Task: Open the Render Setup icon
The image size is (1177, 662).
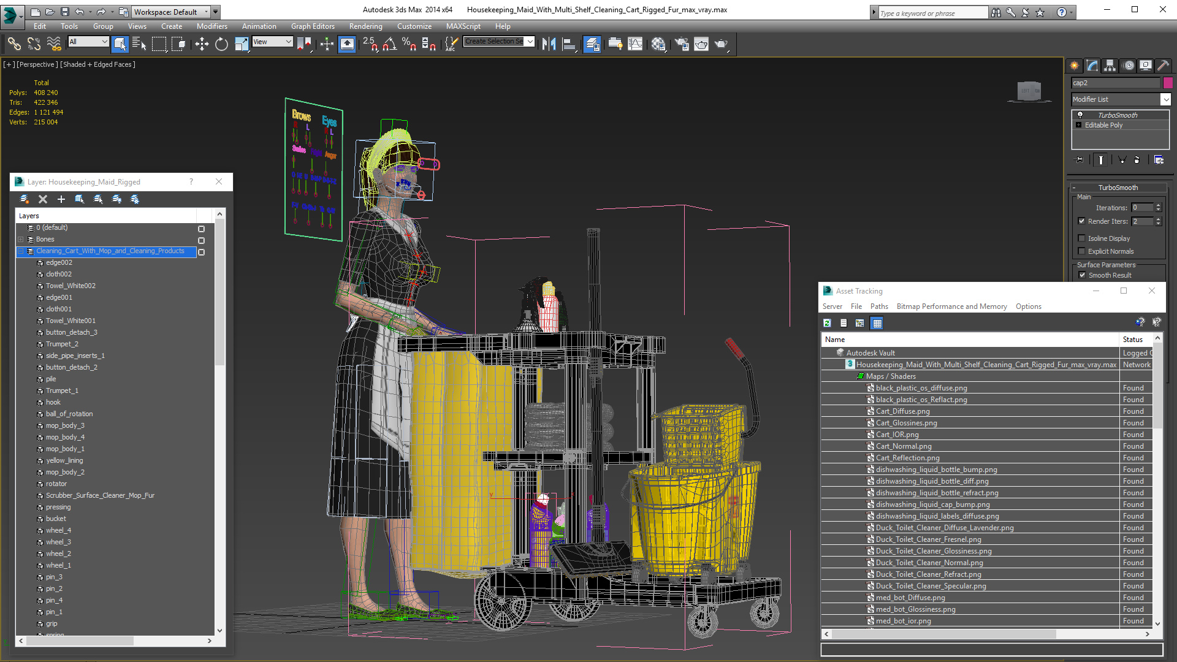Action: click(681, 44)
